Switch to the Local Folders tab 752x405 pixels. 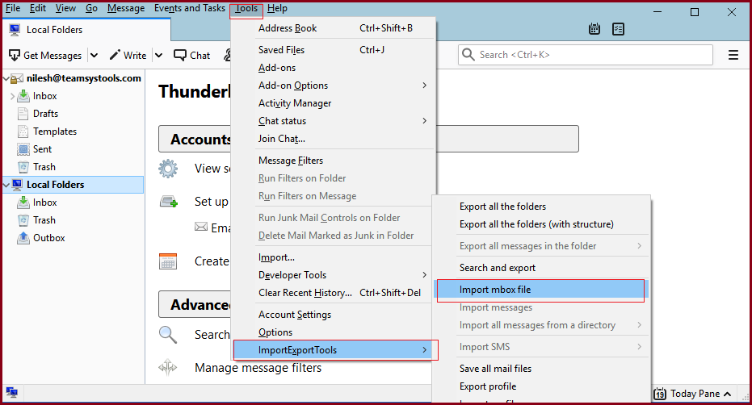86,30
